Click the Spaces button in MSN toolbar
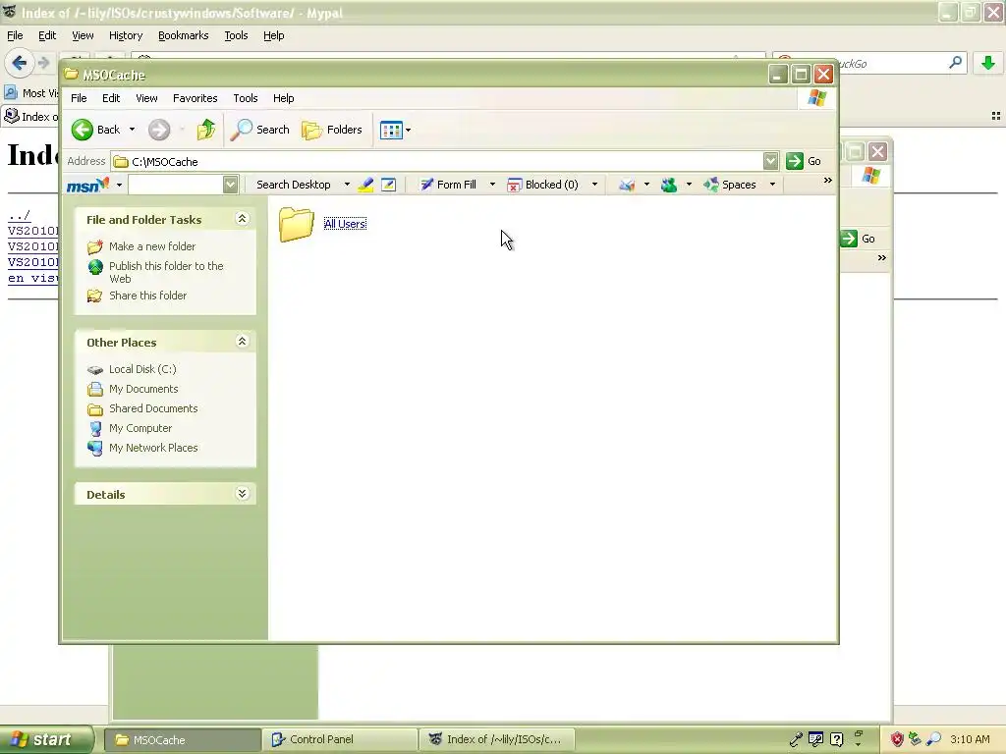 pyautogui.click(x=730, y=185)
